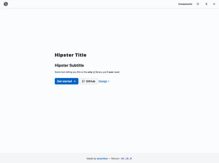Click the v0.10.0 version tag
This screenshot has height=163, width=219.
click(x=126, y=159)
